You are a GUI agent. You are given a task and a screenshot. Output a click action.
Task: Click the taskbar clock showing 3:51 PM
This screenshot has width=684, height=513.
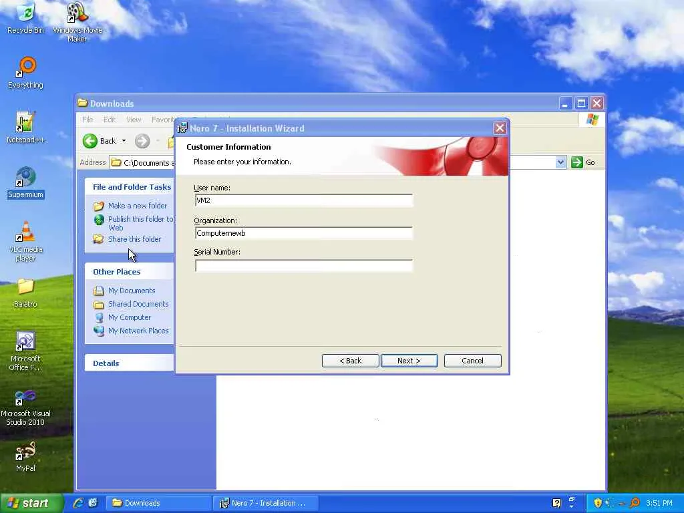click(x=659, y=503)
